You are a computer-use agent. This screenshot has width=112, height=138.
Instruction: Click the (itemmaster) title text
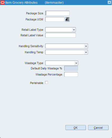coord(54,3)
